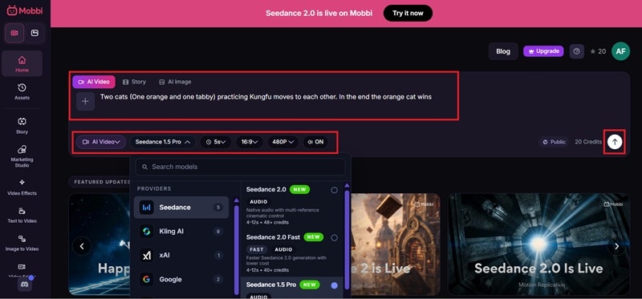
Task: Switch to the Story tab
Action: click(134, 82)
